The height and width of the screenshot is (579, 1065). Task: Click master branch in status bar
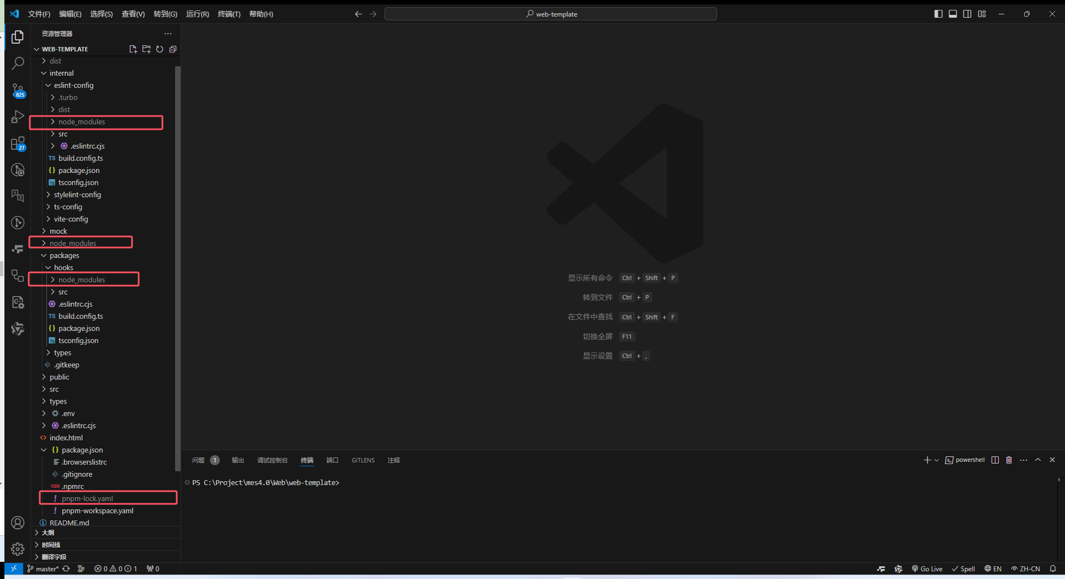[43, 569]
